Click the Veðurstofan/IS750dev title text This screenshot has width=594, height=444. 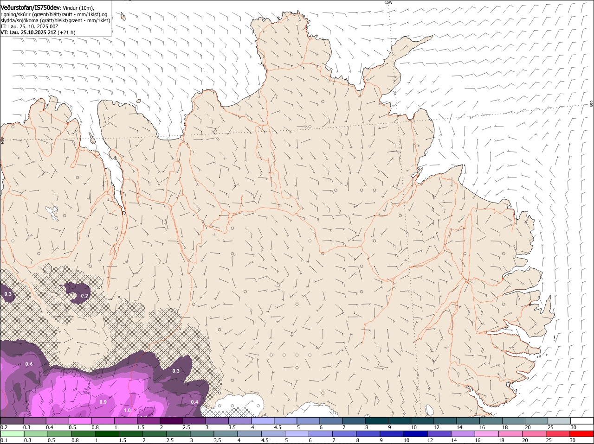tap(30, 7)
